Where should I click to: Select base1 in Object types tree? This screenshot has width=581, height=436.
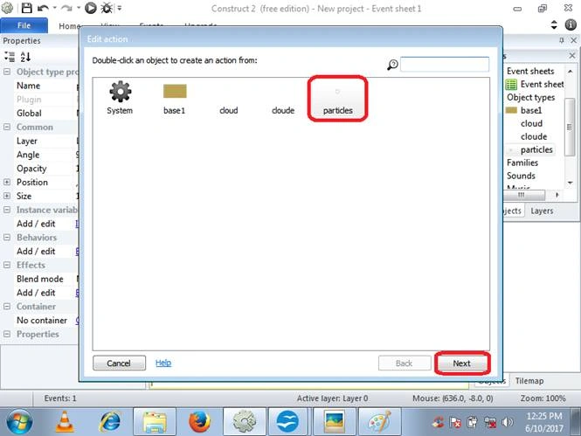(x=524, y=110)
